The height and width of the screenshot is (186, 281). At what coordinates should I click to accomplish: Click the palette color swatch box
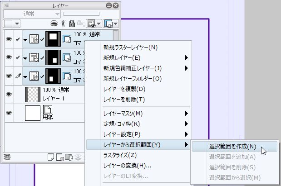click(x=8, y=24)
